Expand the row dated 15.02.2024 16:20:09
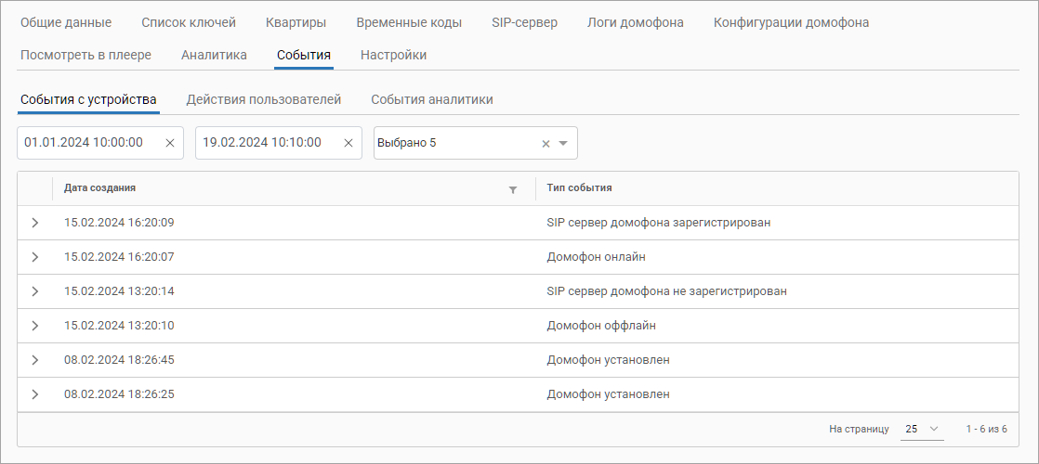 coord(35,223)
